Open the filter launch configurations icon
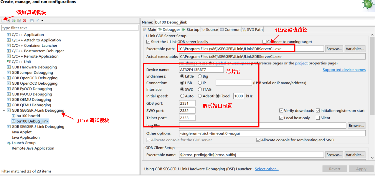Screen dimensions: 375x176 pos(37,21)
